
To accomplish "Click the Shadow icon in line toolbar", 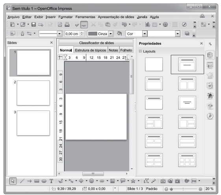I will click(x=187, y=34).
